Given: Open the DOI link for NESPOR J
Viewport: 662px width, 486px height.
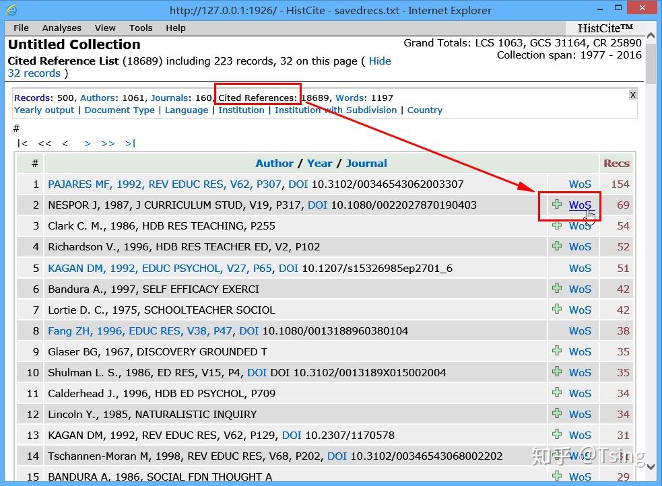Looking at the screenshot, I should point(317,205).
